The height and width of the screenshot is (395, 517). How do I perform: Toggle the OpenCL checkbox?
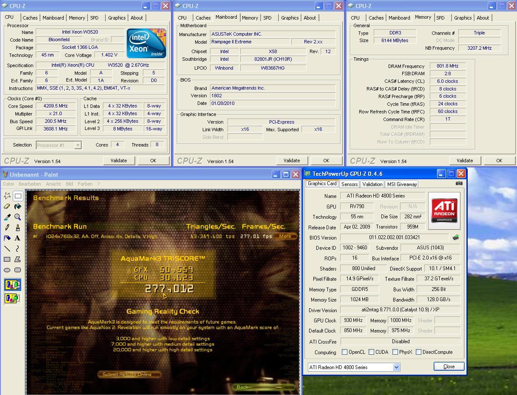point(345,352)
